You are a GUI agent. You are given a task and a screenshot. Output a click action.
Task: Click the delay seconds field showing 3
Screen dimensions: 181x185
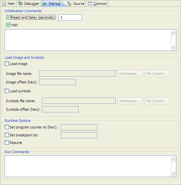70,17
